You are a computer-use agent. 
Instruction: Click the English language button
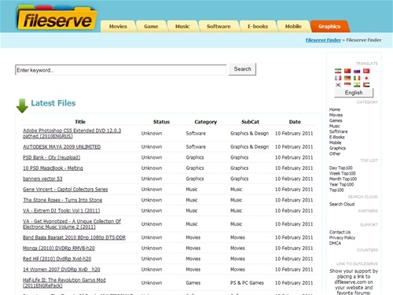pos(354,93)
